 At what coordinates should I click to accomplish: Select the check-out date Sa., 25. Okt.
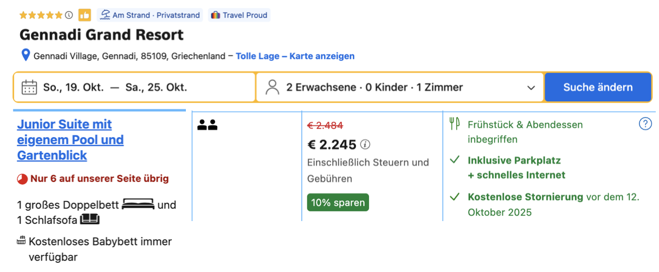(156, 87)
